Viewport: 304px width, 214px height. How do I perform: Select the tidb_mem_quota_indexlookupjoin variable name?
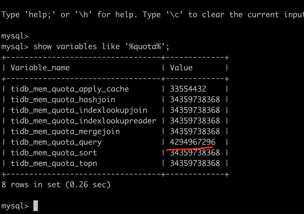point(79,110)
